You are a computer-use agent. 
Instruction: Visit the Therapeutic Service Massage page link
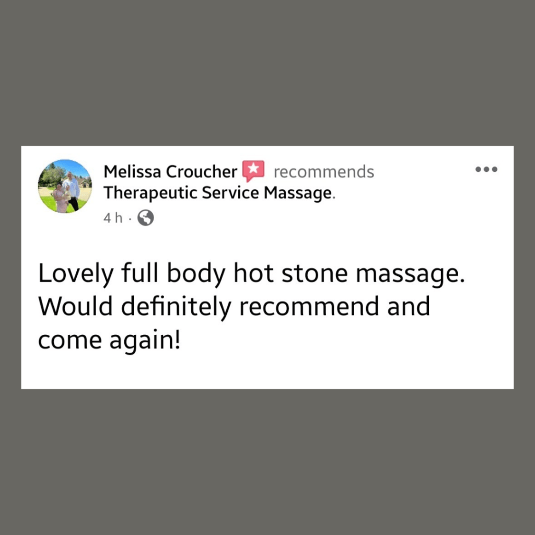point(218,193)
